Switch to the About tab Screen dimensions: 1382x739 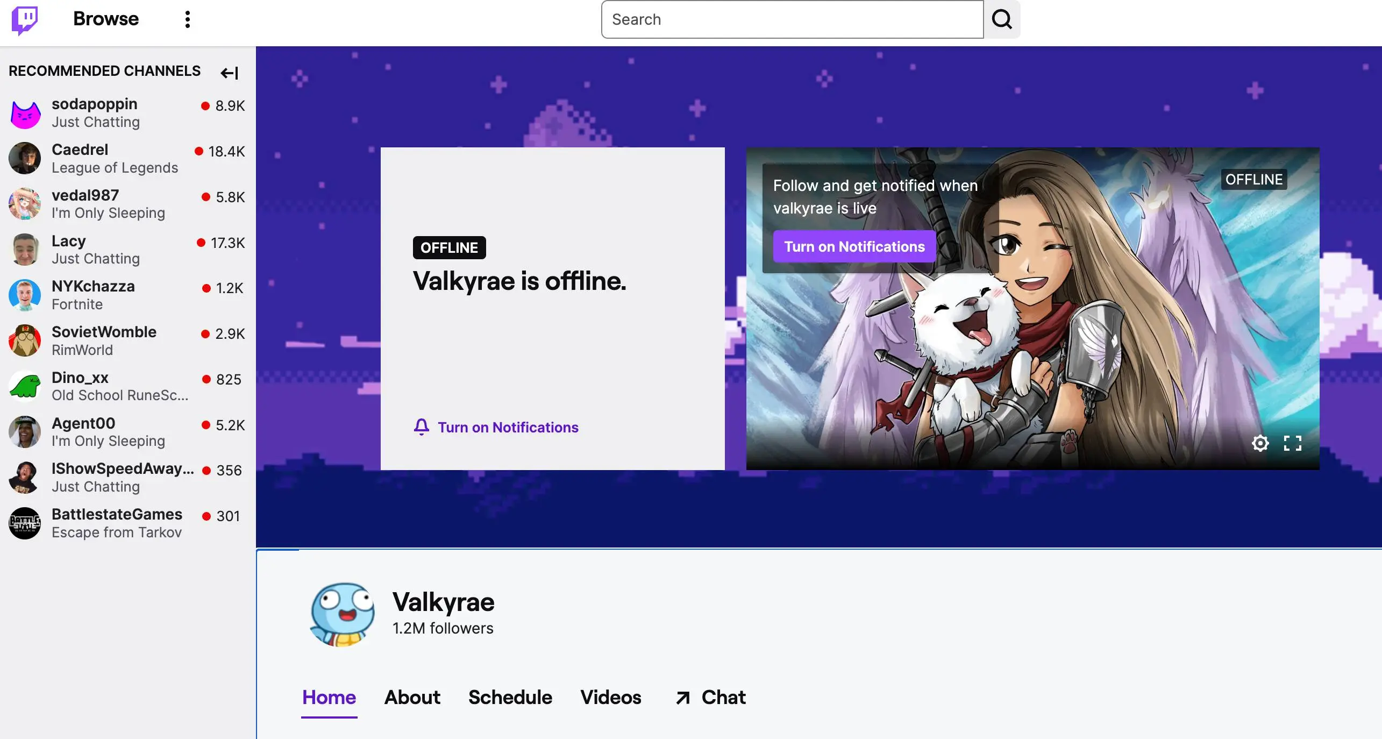tap(411, 698)
